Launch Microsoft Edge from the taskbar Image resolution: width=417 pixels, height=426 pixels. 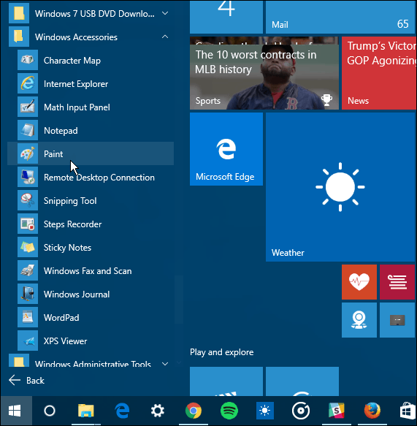point(122,411)
